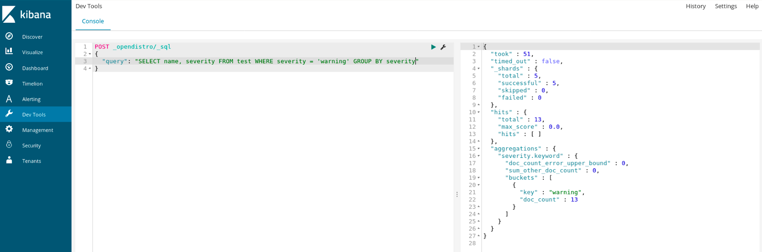Click "key" : "warning" in response

click(x=552, y=193)
